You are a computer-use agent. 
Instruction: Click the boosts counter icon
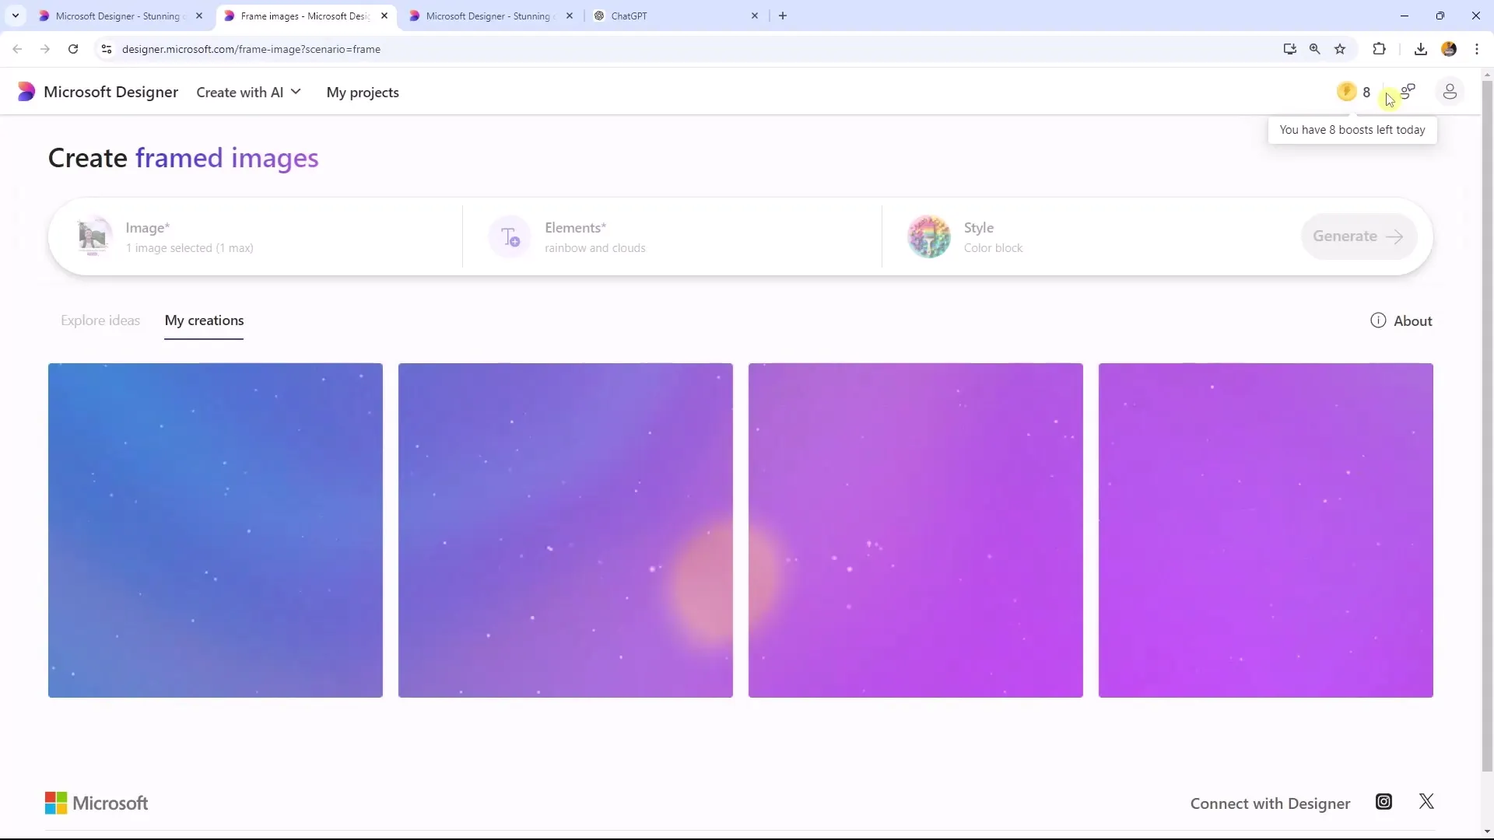1345,91
